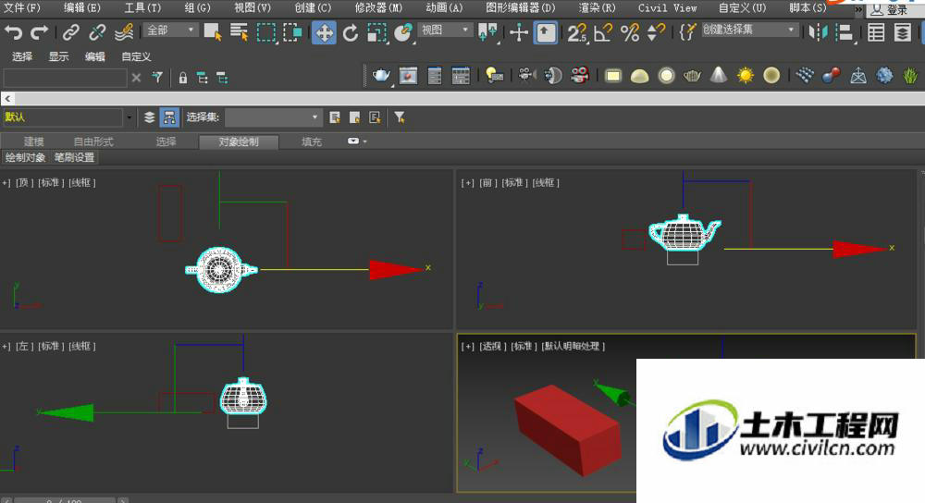Click the red and blue molecule icon
The width and height of the screenshot is (925, 503).
click(x=832, y=76)
